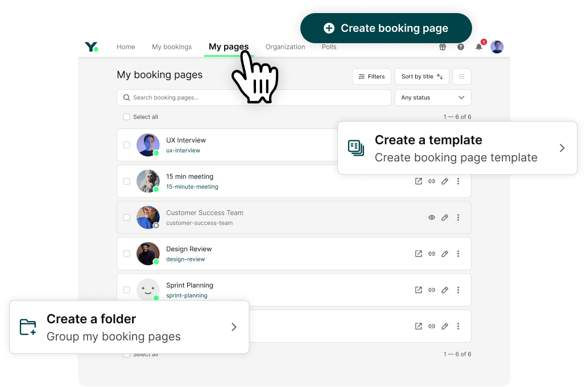Click the gift icon in the top bar
Image resolution: width=587 pixels, height=387 pixels.
tap(442, 47)
